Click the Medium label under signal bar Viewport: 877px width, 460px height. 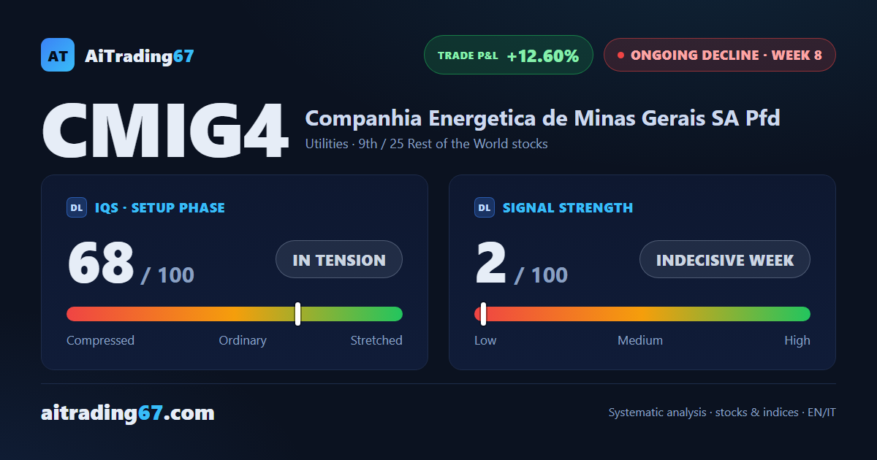[640, 340]
